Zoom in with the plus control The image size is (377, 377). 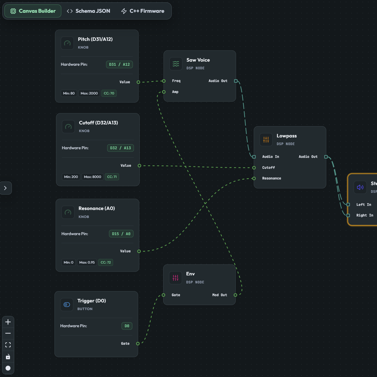(8, 322)
